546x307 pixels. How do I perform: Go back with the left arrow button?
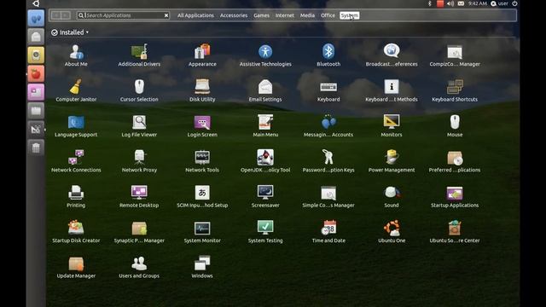click(x=55, y=15)
